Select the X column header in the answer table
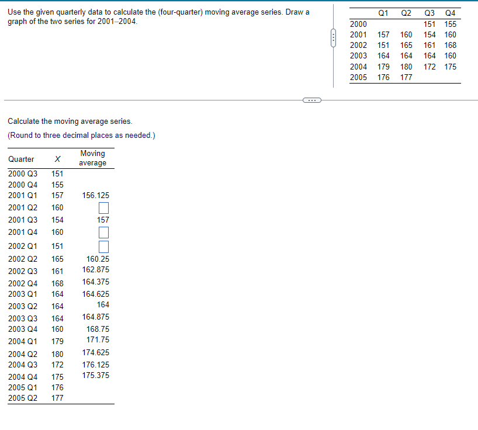Viewport: 478px width, 430px height. pyautogui.click(x=57, y=158)
